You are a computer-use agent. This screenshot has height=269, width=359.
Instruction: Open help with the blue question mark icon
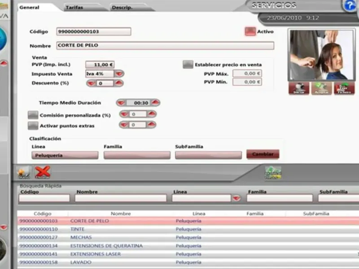(350, 5)
